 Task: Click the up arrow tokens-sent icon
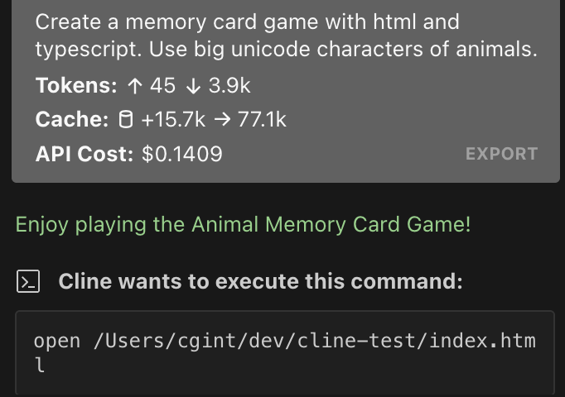tap(135, 85)
